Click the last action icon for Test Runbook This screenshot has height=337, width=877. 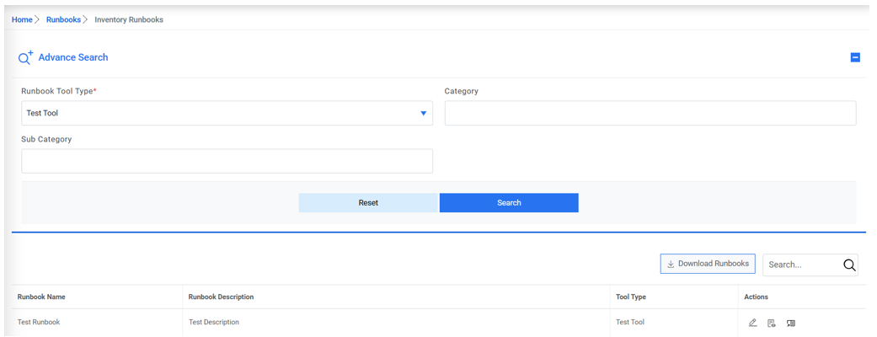click(x=791, y=323)
